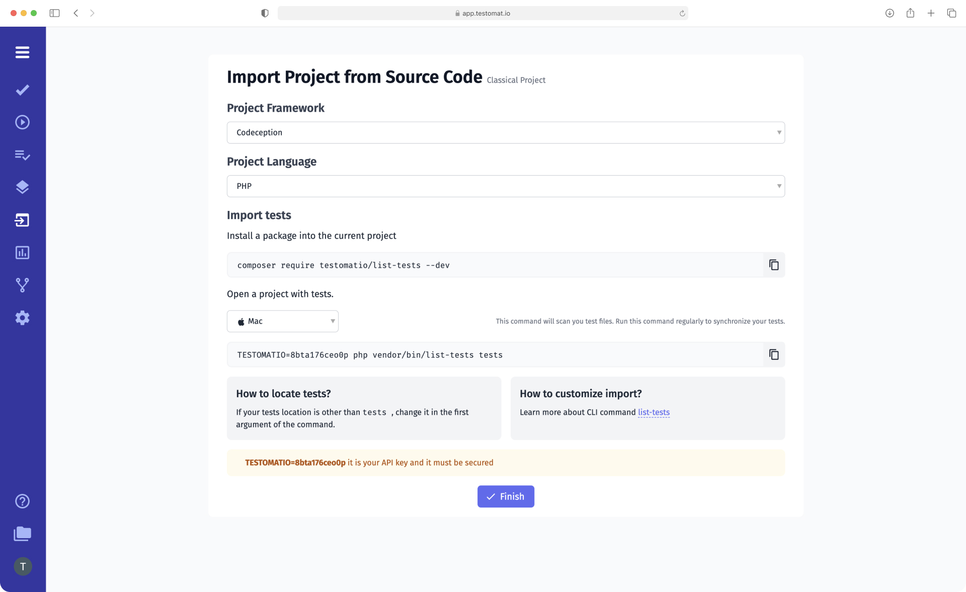The image size is (966, 592).
Task: Click the Finish button
Action: click(506, 496)
